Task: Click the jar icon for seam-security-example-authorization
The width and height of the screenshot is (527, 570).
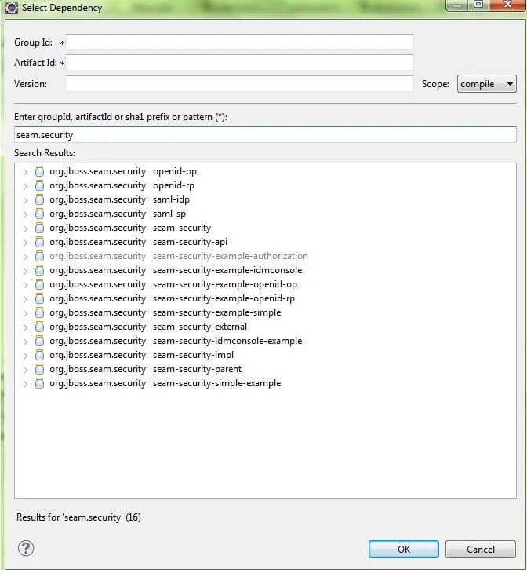Action: click(39, 256)
